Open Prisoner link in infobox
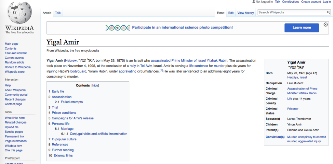The height and width of the screenshot is (164, 333). click(x=293, y=109)
